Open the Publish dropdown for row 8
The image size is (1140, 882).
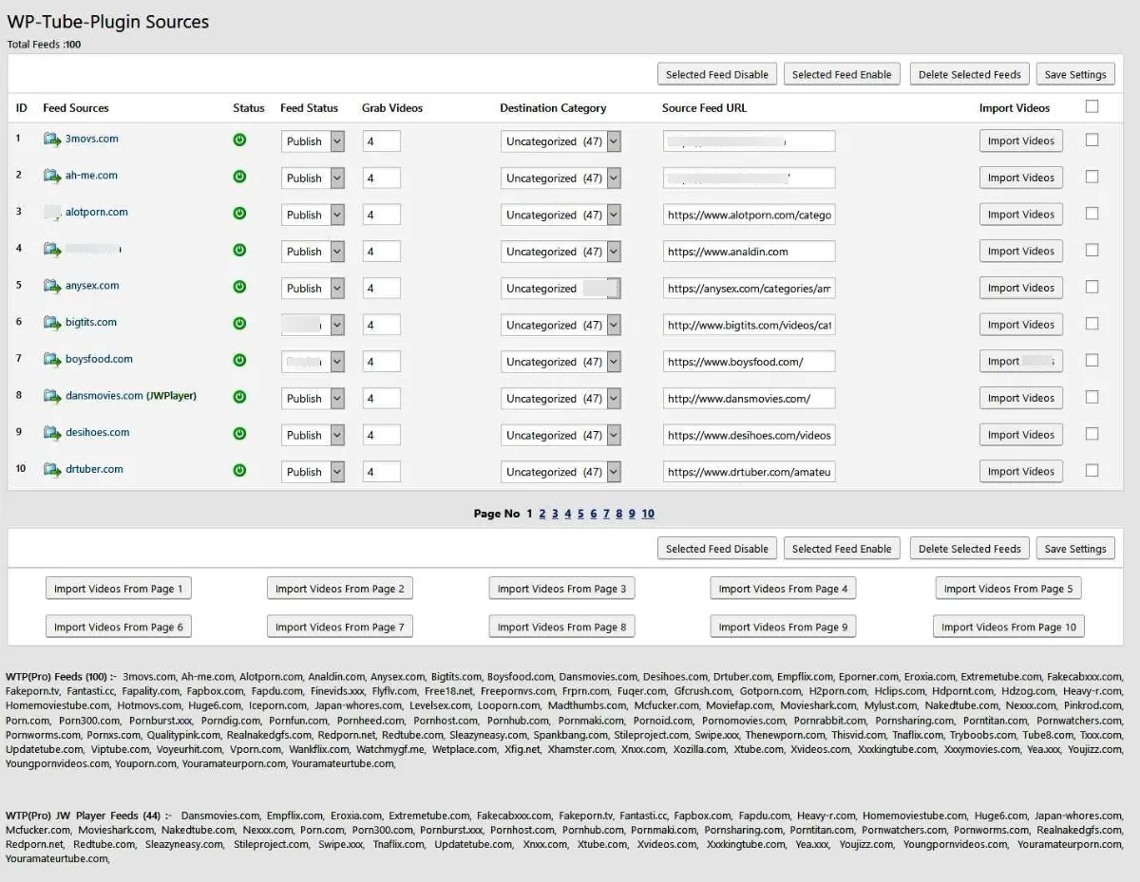pos(313,399)
